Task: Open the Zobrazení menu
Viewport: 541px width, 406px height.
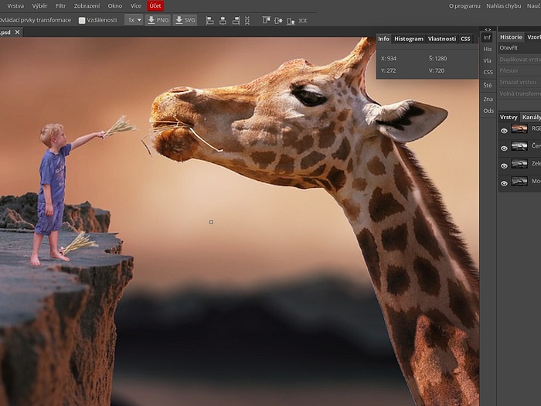Action: 87,5
